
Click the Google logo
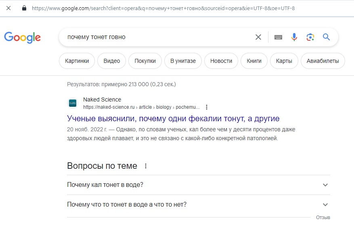[22, 37]
